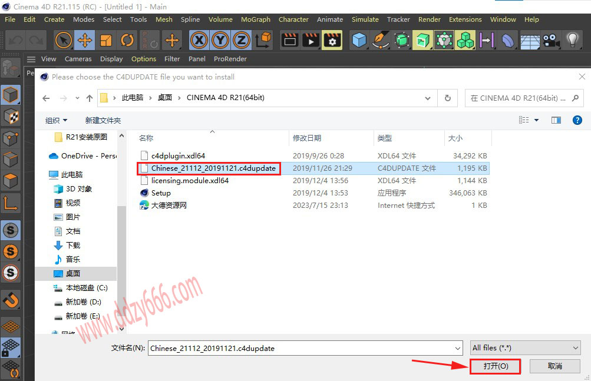Open the All files type dropdown

pos(526,348)
